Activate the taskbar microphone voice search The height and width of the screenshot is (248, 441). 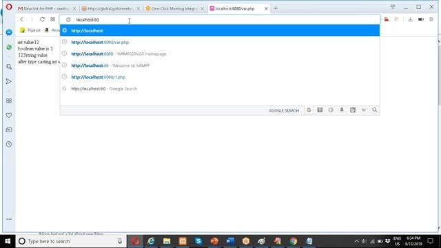click(x=120, y=241)
